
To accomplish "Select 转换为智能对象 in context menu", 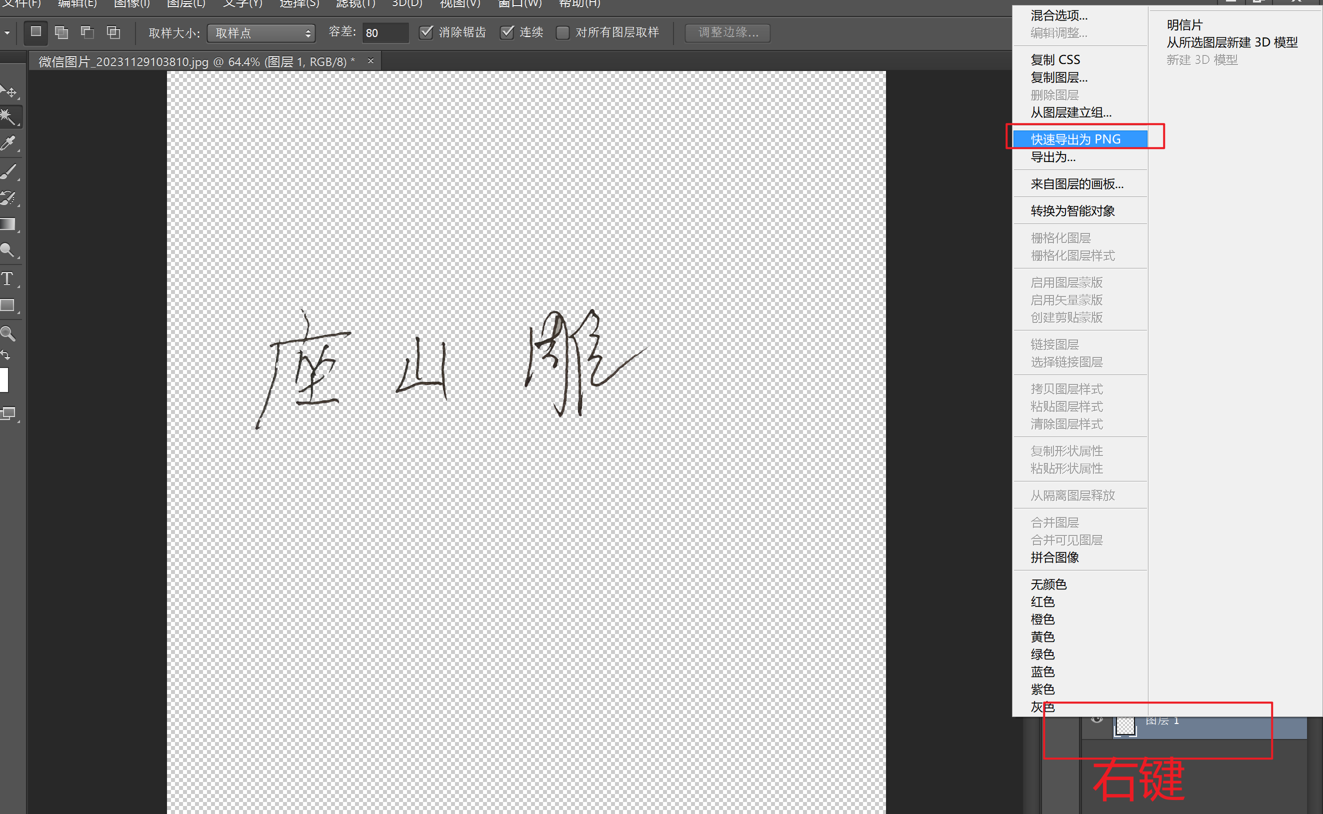I will coord(1072,210).
